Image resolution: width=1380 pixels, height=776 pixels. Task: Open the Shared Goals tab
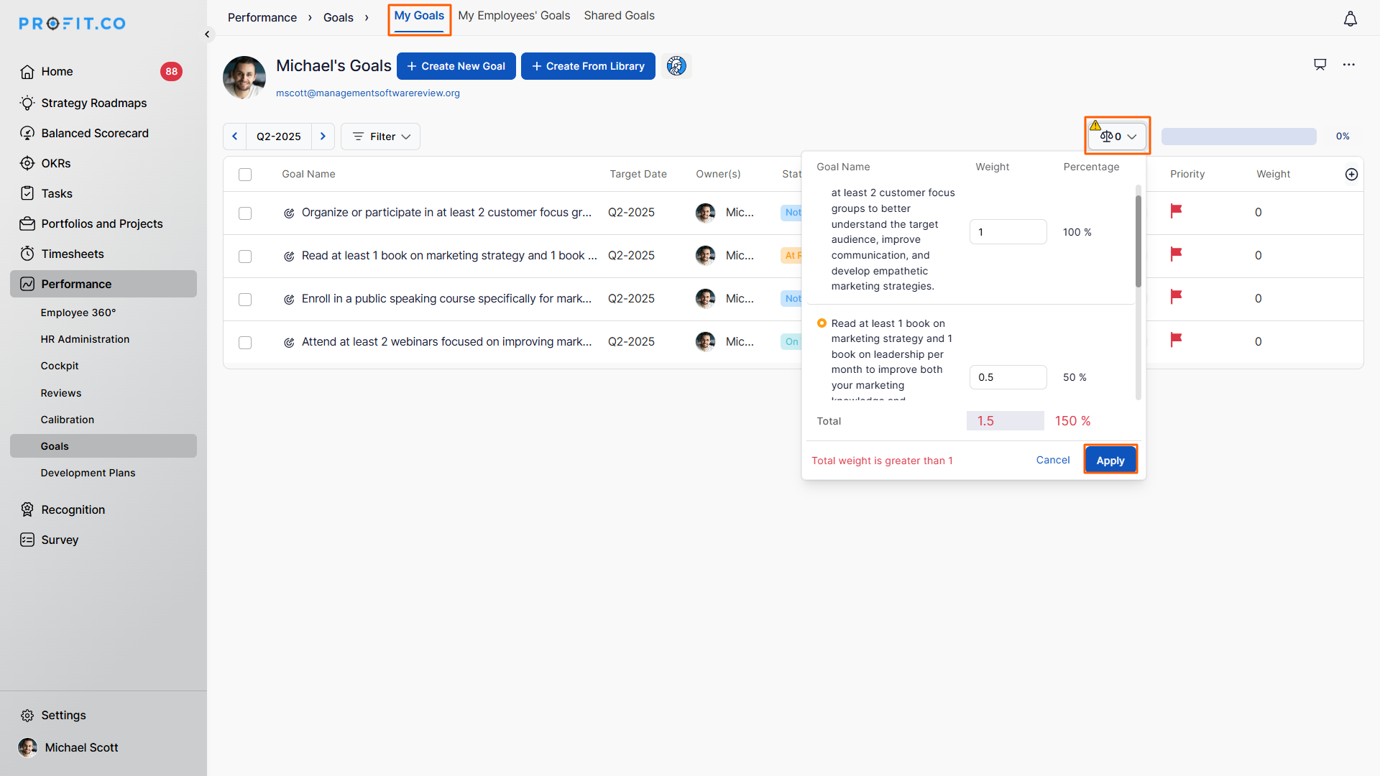click(619, 16)
